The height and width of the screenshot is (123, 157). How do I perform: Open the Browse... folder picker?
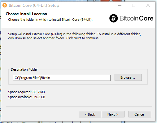tap(128, 77)
